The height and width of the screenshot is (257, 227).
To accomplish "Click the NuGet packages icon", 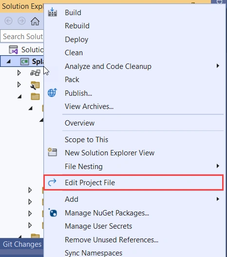I will click(53, 213).
